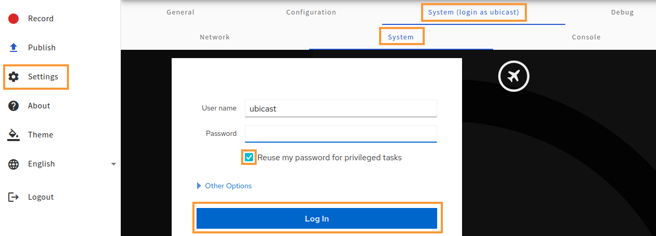Open the Debug tab
The width and height of the screenshot is (656, 236).
tap(622, 12)
